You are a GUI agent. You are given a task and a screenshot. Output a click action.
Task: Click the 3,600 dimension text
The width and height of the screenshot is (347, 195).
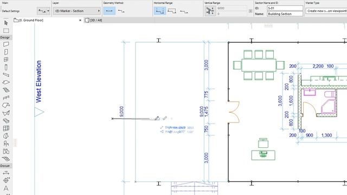(280, 101)
